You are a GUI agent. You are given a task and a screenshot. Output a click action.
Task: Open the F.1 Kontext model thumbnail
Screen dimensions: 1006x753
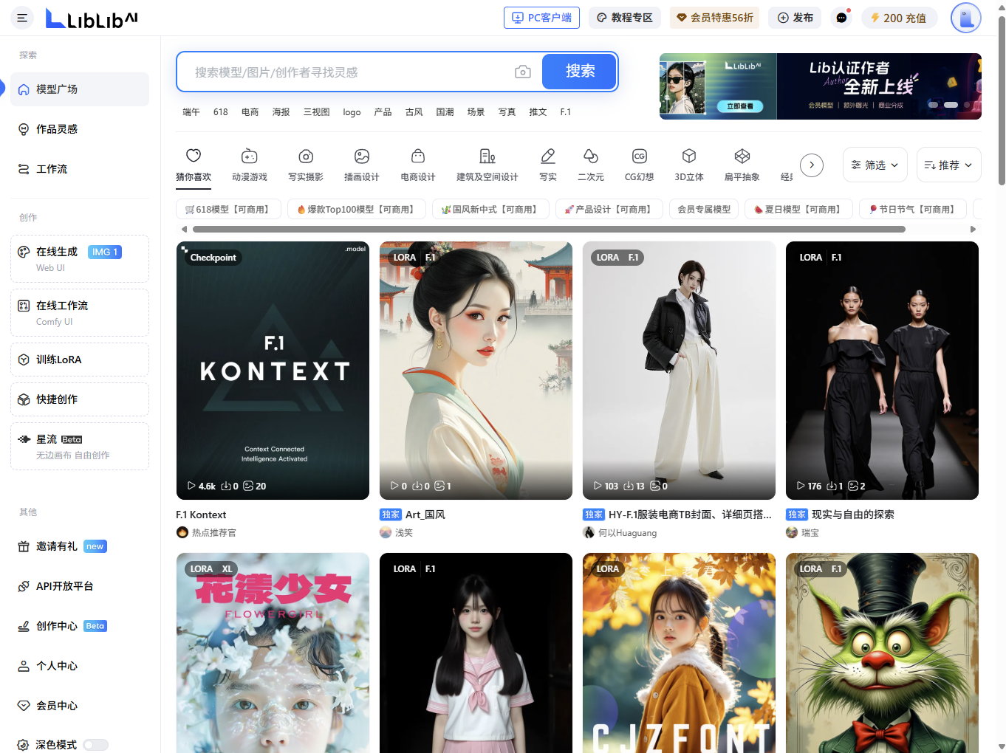click(x=273, y=371)
